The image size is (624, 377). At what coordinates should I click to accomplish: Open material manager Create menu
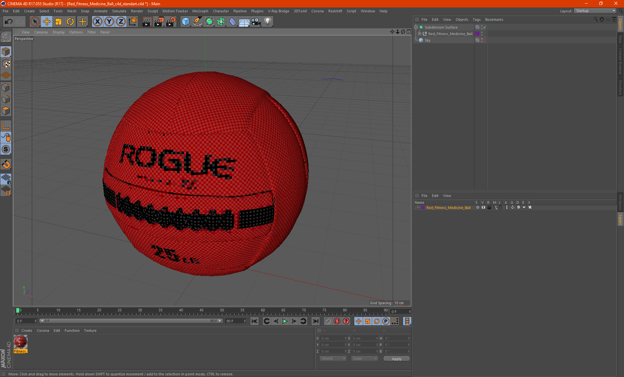[27, 331]
